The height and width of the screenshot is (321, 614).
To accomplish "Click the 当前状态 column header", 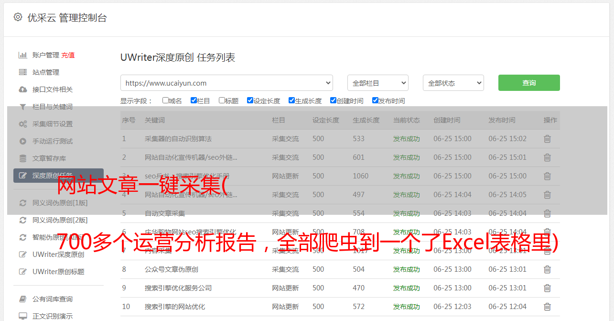I will point(407,120).
